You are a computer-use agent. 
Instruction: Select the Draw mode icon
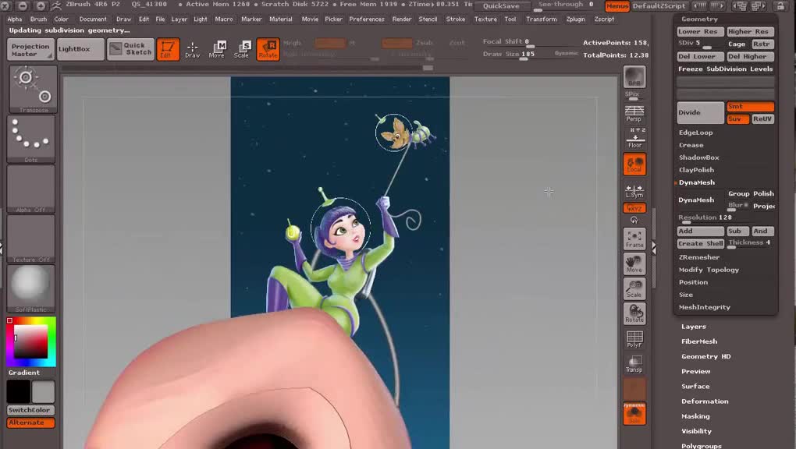point(193,49)
